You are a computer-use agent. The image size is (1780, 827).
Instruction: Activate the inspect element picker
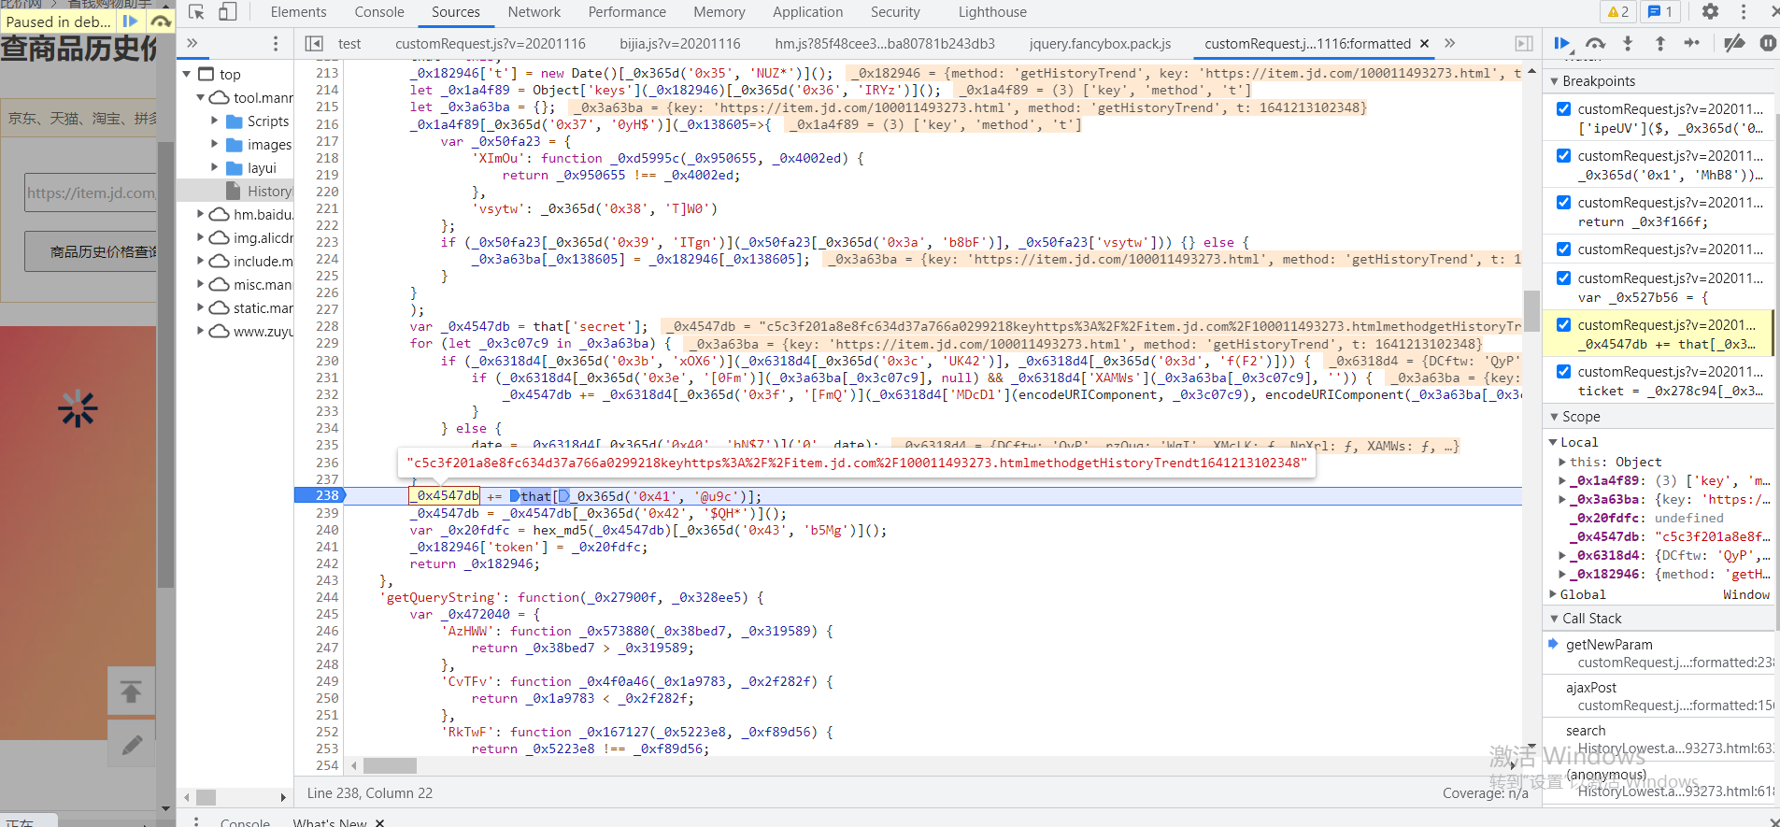click(196, 12)
